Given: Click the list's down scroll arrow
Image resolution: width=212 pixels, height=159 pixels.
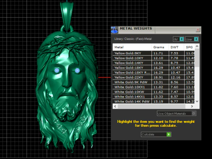Looking at the screenshot, I should [197, 101].
